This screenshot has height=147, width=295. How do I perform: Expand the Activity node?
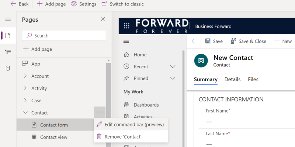click(x=25, y=88)
